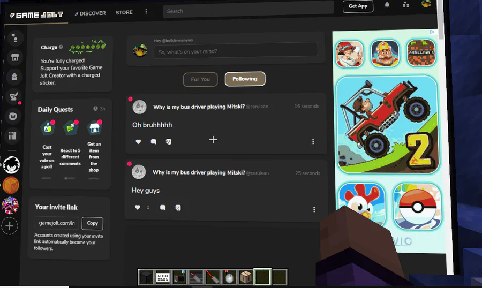Select the black block in the hotbar
Image resolution: width=482 pixels, height=288 pixels.
(x=146, y=277)
